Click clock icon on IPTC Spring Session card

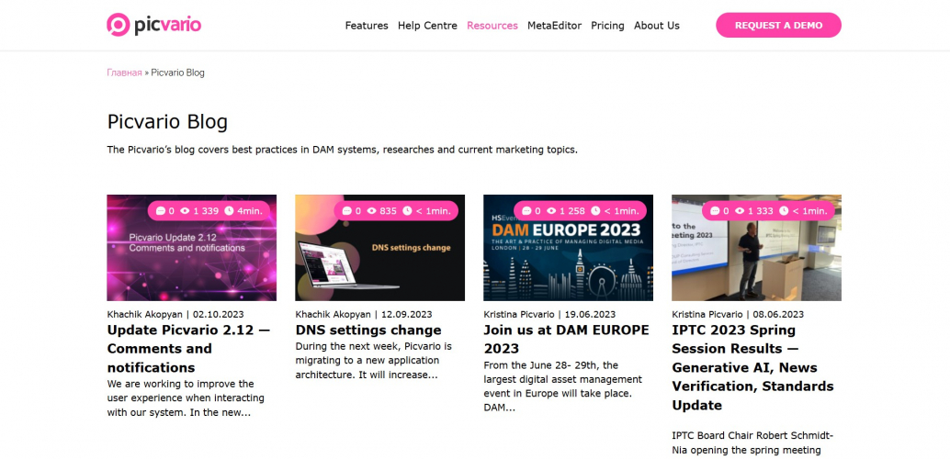coord(784,211)
